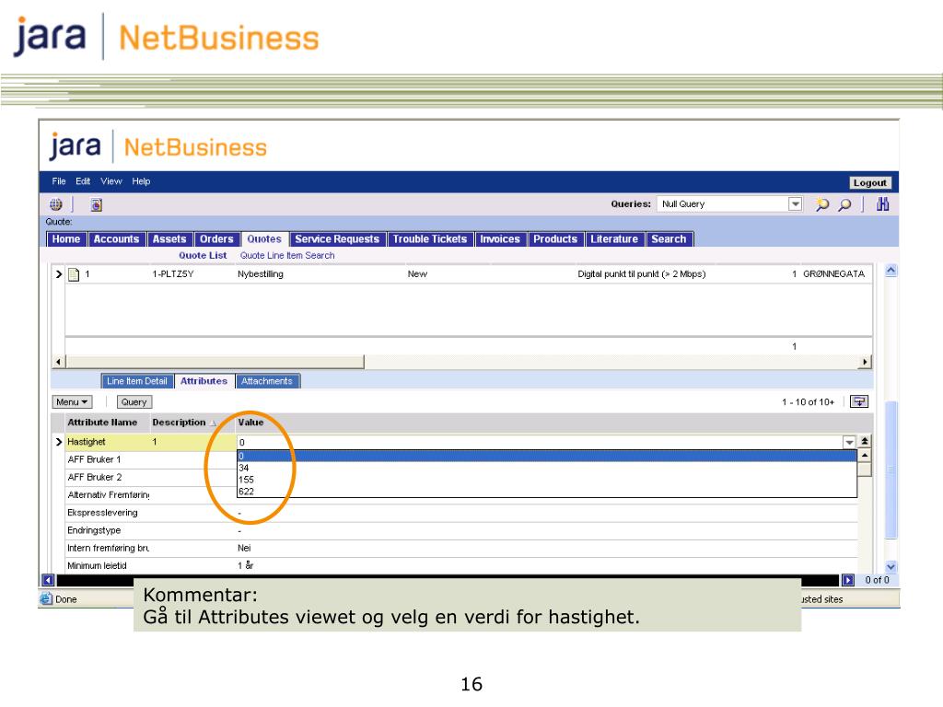Select the Endringstype attribute row
The width and height of the screenshot is (943, 707).
pos(94,530)
